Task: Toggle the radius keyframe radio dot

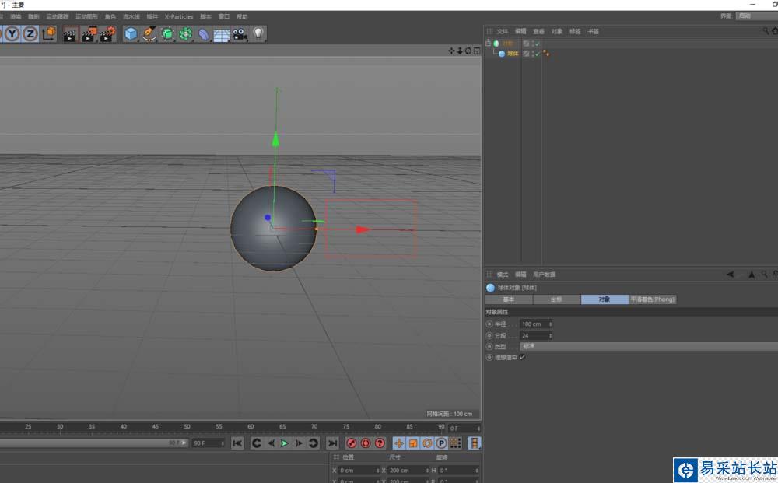Action: (x=489, y=324)
